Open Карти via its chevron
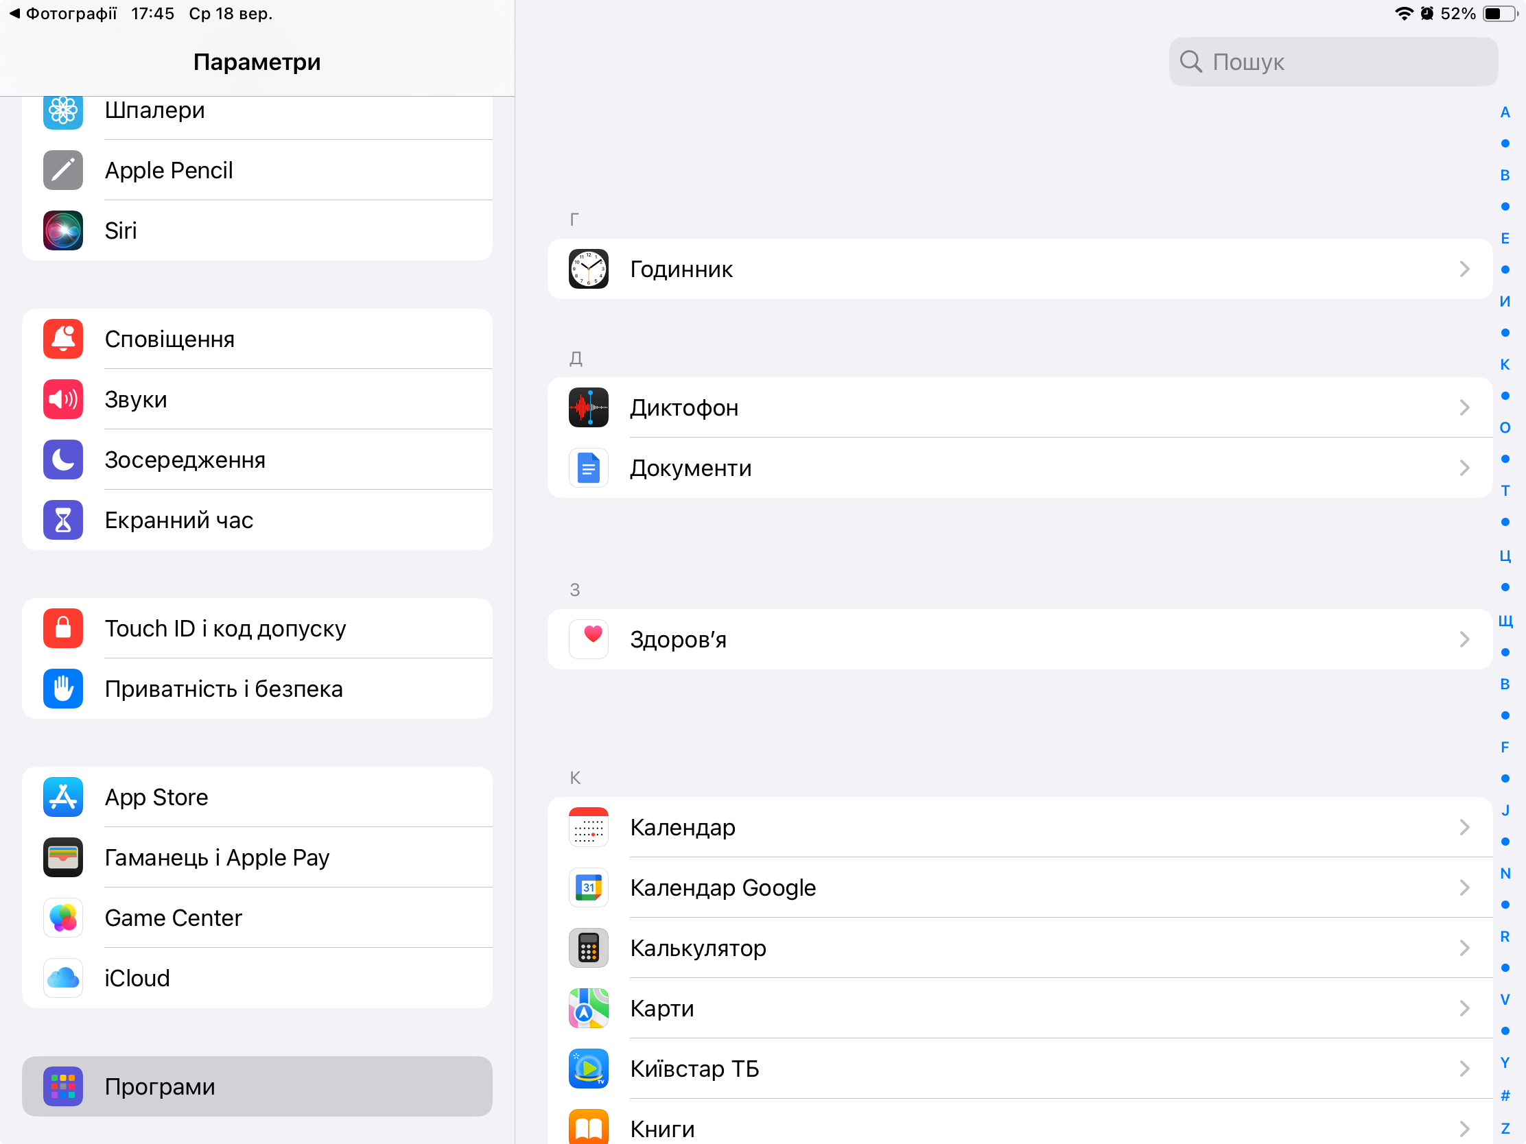 pyautogui.click(x=1465, y=1008)
